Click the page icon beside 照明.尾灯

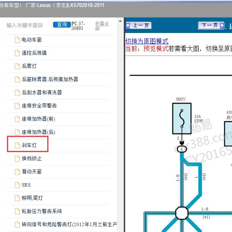[17, 198]
